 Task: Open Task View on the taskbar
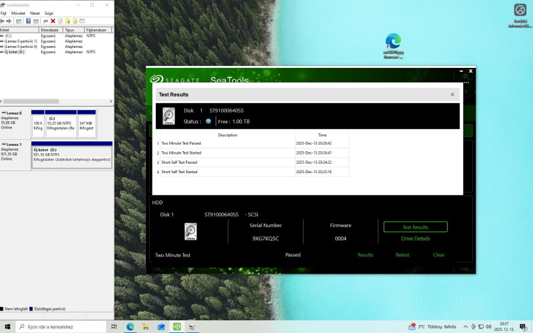point(114,326)
